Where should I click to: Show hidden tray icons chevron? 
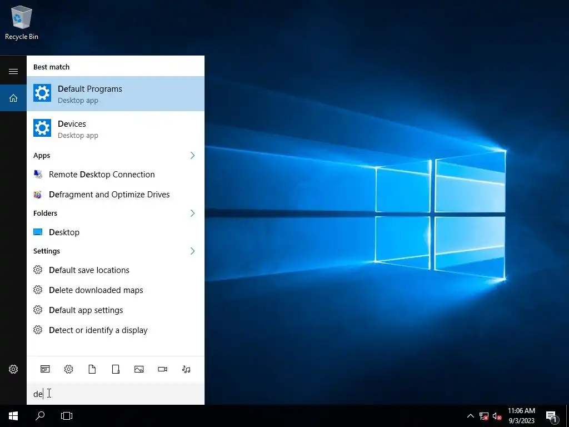[470, 416]
